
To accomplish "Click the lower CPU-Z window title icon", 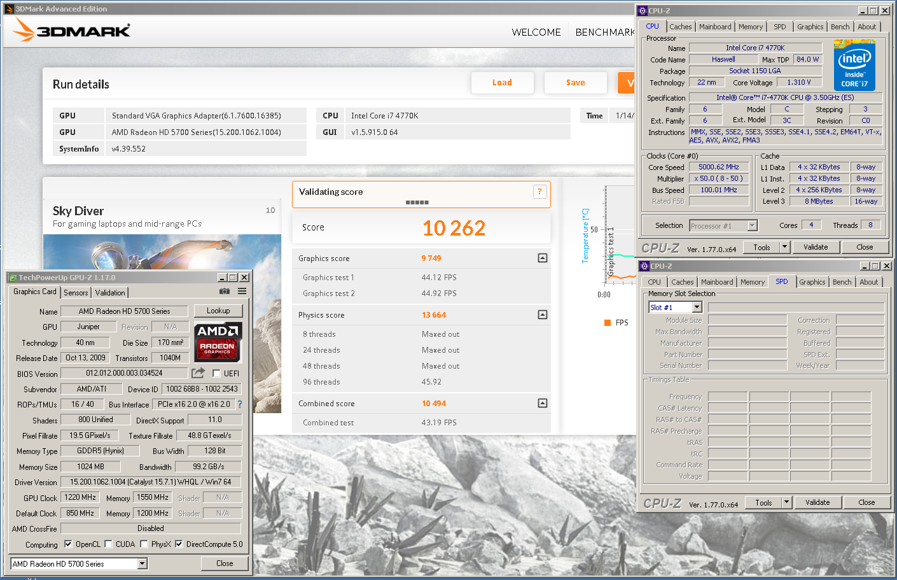I will tap(644, 266).
